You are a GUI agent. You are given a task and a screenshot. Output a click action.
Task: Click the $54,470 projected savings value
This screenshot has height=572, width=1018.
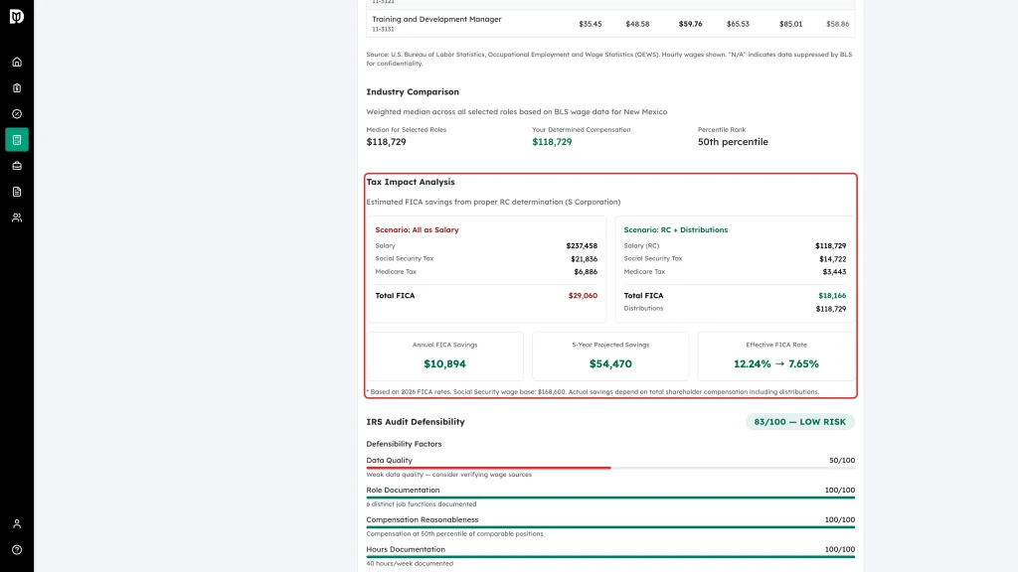pos(610,363)
